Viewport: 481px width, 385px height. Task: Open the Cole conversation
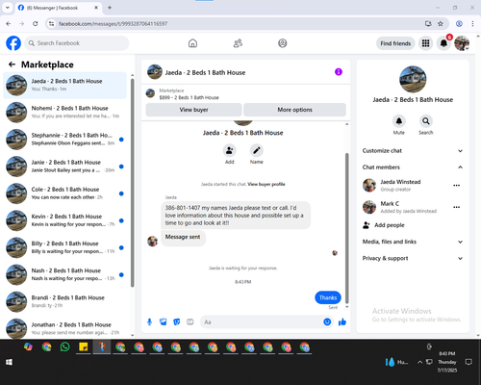[64, 193]
